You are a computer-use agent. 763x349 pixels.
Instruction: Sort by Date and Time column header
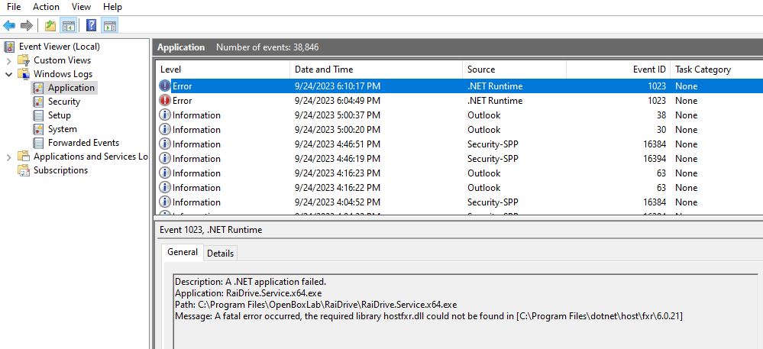click(x=324, y=69)
